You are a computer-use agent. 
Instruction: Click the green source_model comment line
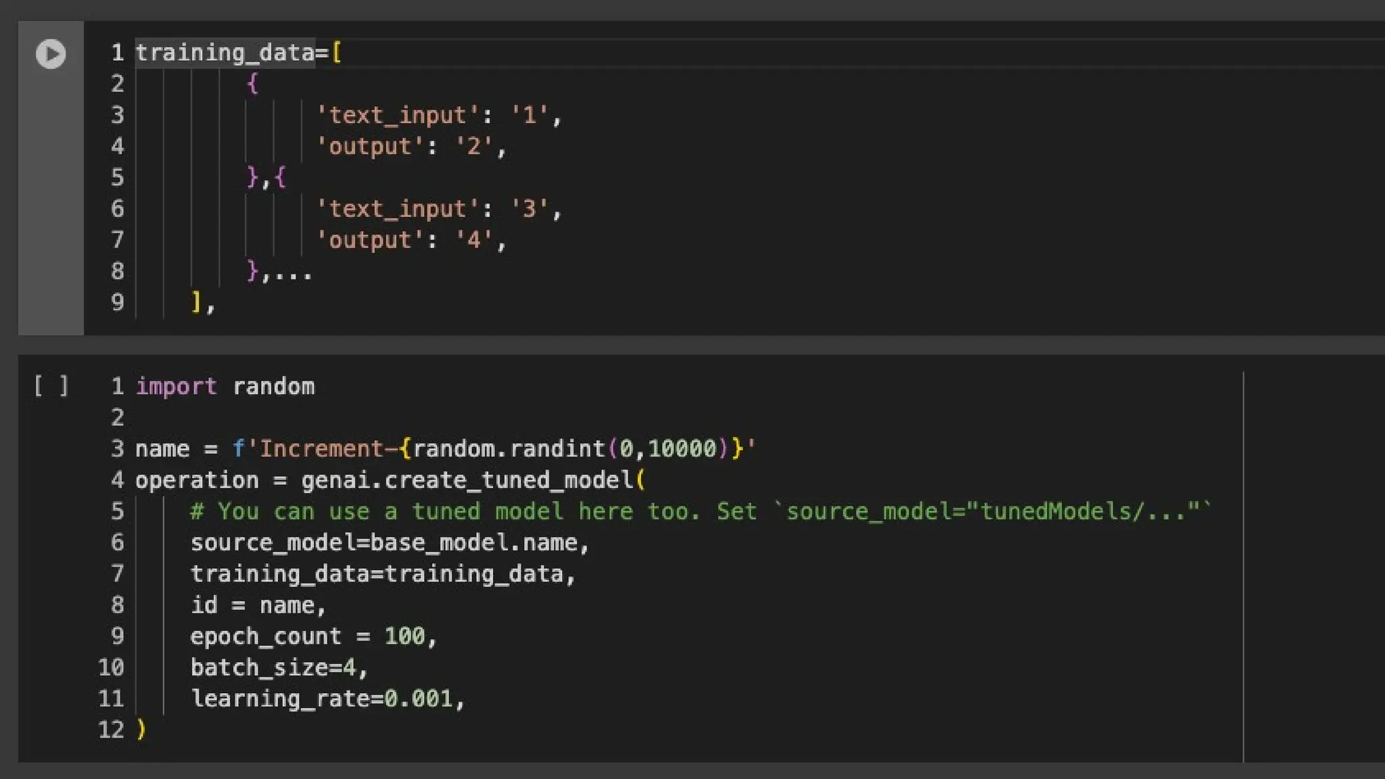(700, 511)
